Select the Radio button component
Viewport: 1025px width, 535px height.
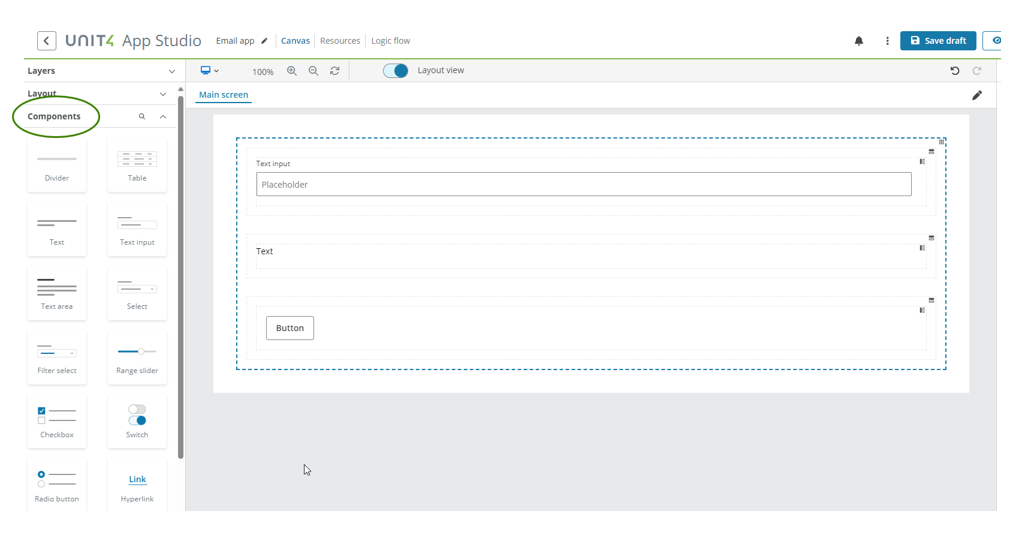point(57,485)
